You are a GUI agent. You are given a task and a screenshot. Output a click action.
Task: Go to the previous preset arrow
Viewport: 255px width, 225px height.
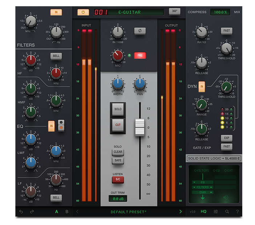(77, 212)
